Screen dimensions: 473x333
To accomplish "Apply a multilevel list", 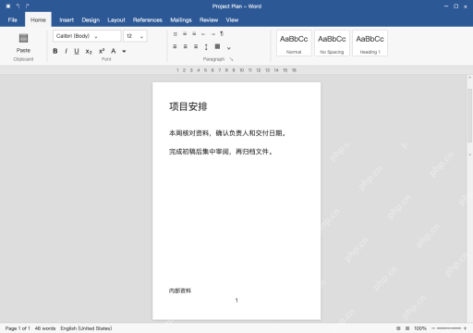I will pyautogui.click(x=194, y=34).
